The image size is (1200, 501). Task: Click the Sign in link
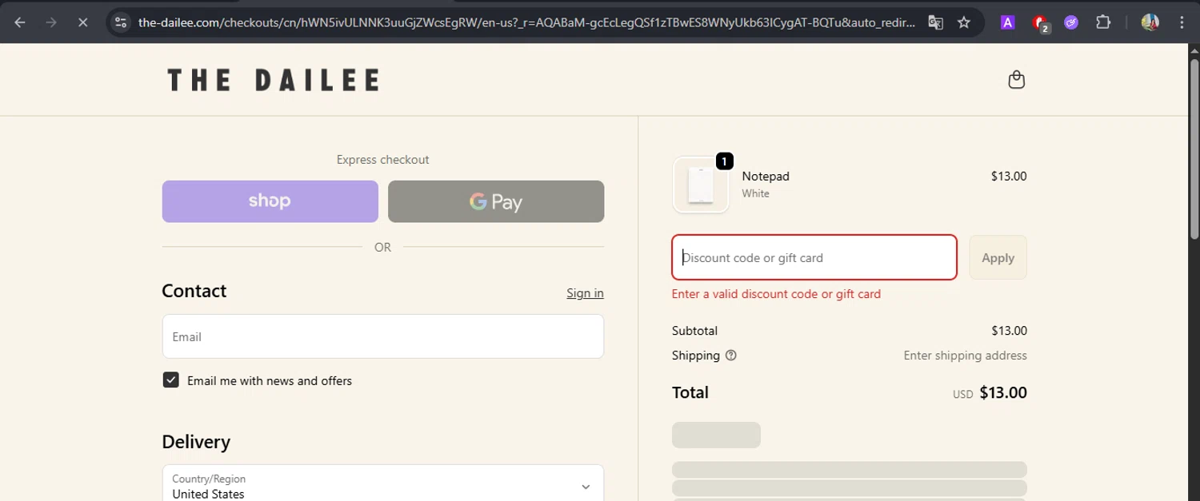click(585, 293)
